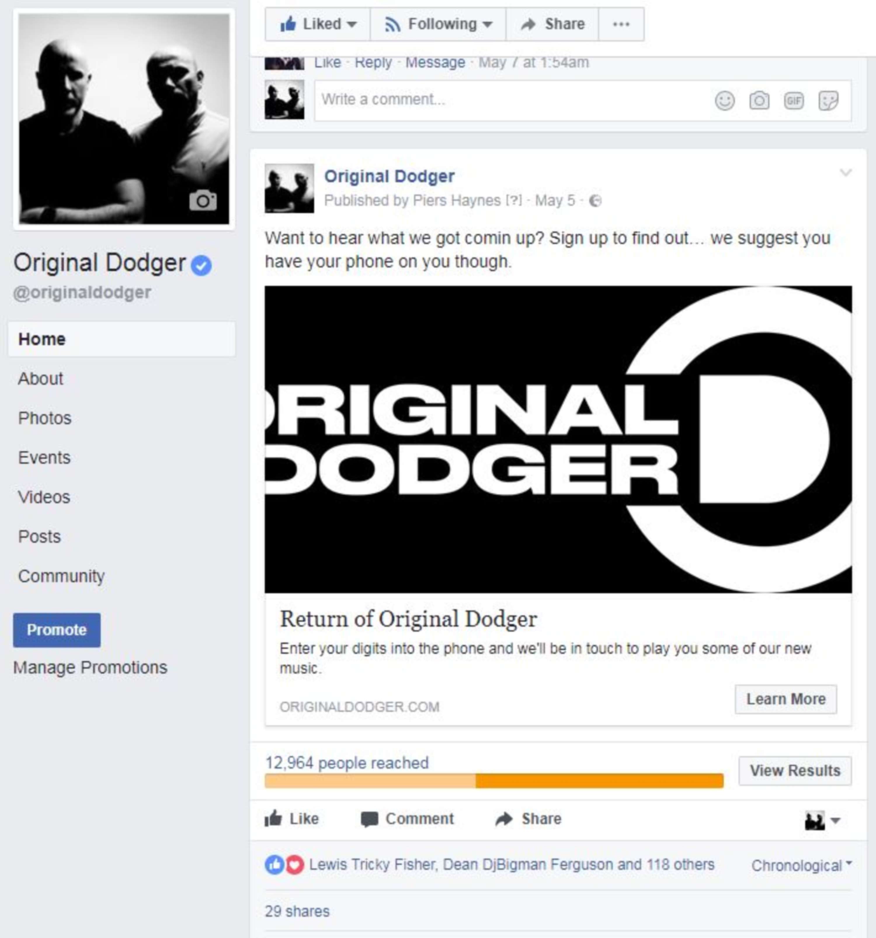
Task: Expand the post options chevron
Action: (846, 172)
